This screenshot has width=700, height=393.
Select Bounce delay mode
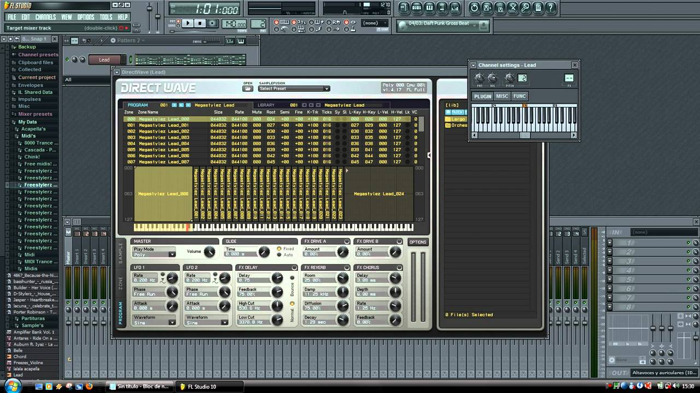point(292,278)
